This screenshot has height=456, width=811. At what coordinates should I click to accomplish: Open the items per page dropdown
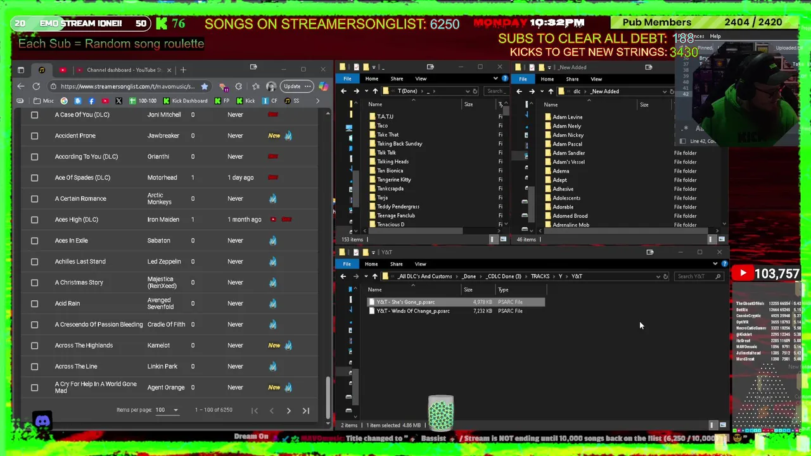(x=168, y=410)
